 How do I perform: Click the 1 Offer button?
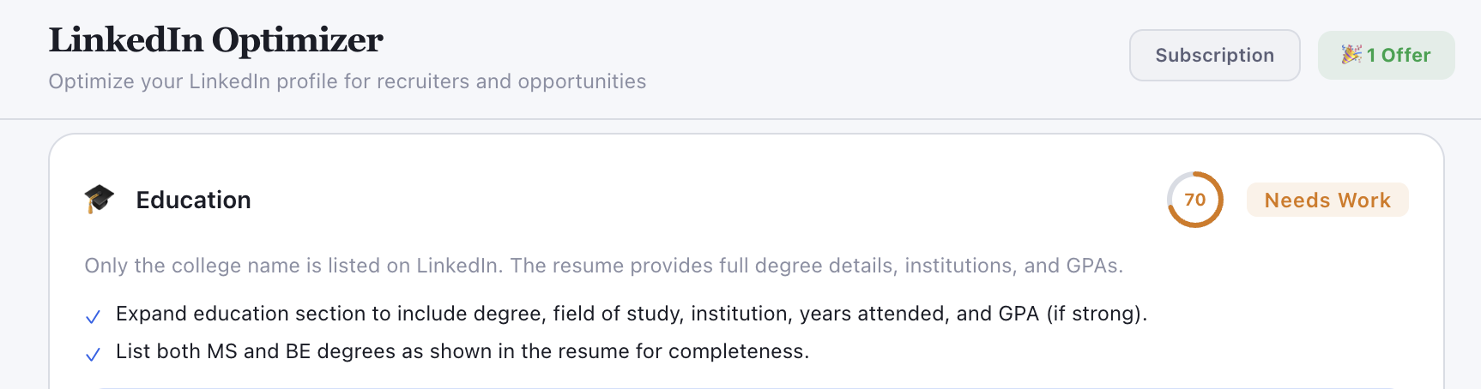[1386, 56]
